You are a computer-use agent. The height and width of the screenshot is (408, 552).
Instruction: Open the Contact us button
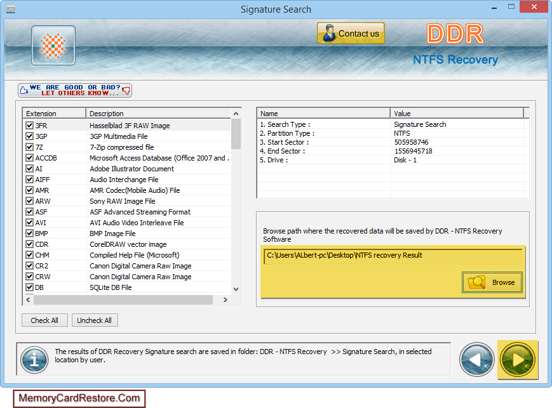(351, 34)
